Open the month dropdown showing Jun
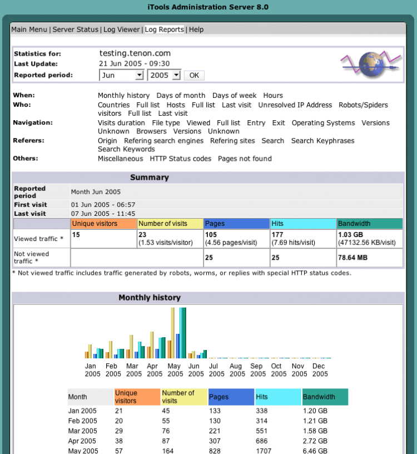This screenshot has width=417, height=454. click(121, 75)
